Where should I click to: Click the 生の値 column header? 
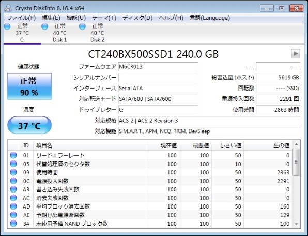pyautogui.click(x=268, y=145)
